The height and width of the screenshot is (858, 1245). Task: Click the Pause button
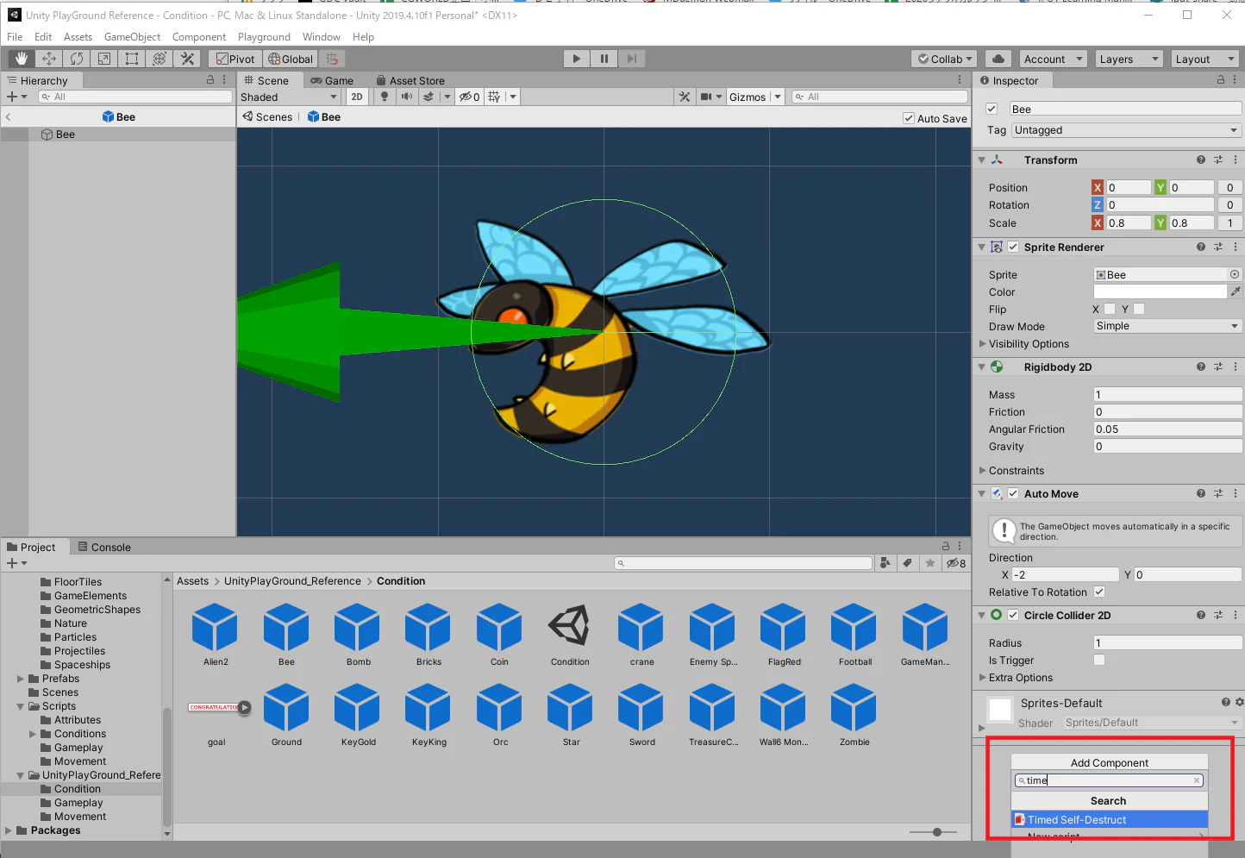coord(604,59)
